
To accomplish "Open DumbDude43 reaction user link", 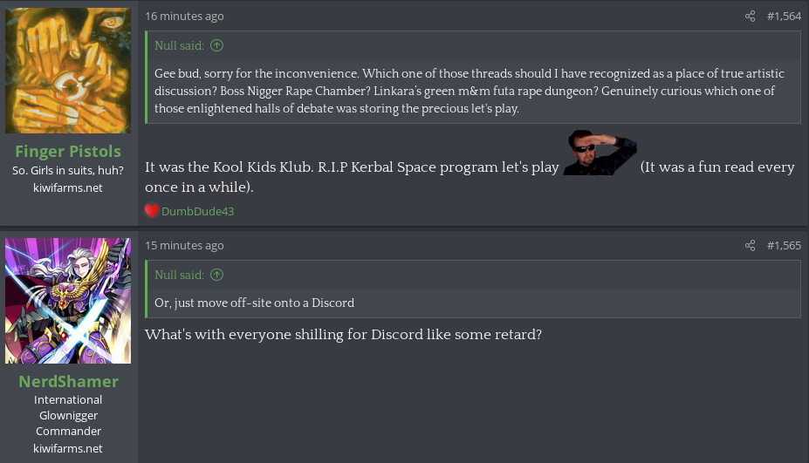I will click(197, 211).
